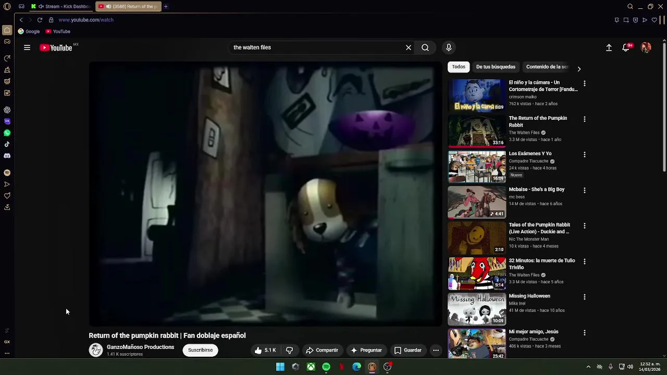Take a snapshot with the capture icon
The height and width of the screenshot is (375, 667).
(x=626, y=20)
